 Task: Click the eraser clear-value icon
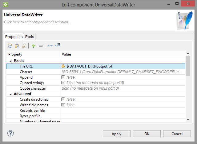(x=24, y=46)
